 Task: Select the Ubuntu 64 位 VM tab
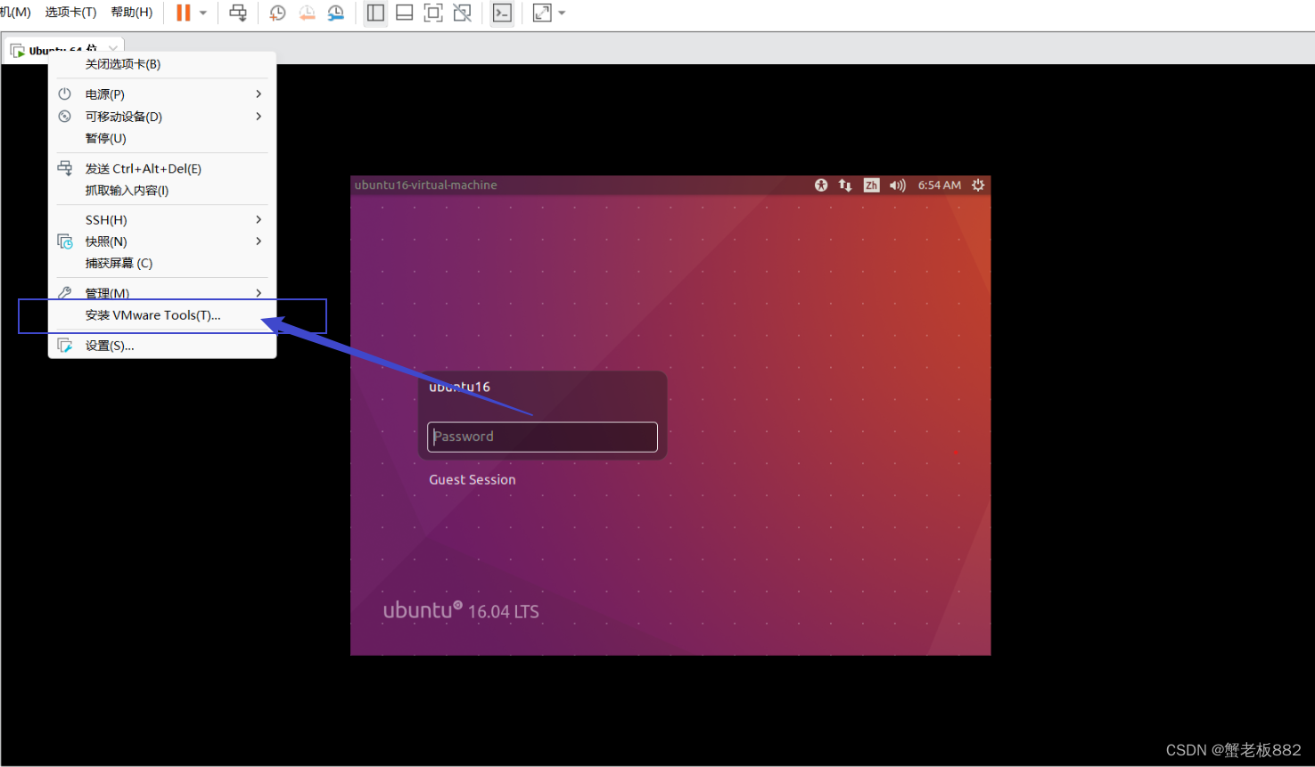click(x=64, y=50)
